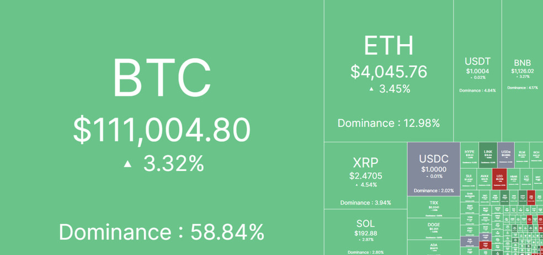Select the red LEO tile

[x=499, y=178]
